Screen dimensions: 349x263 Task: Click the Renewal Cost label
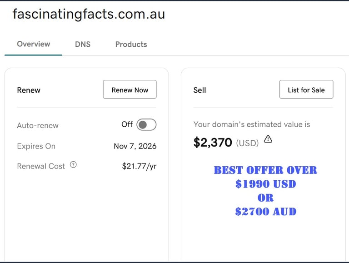point(41,166)
